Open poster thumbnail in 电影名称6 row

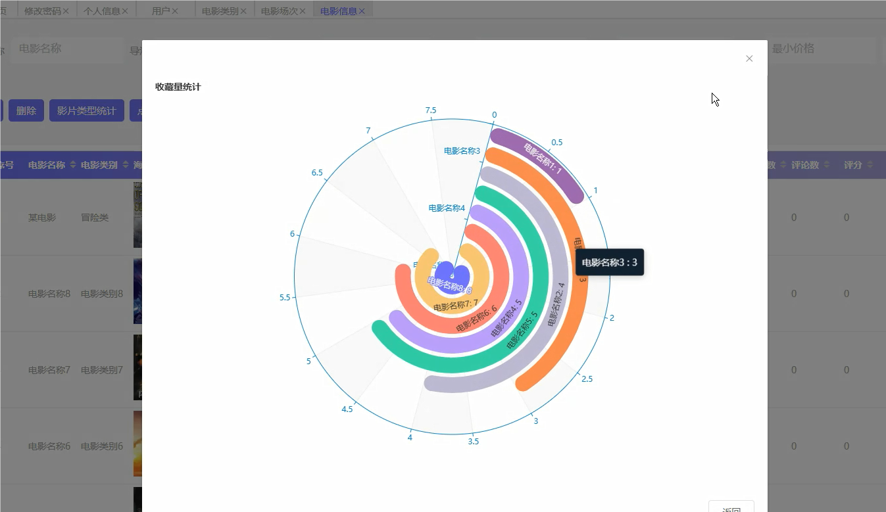137,444
